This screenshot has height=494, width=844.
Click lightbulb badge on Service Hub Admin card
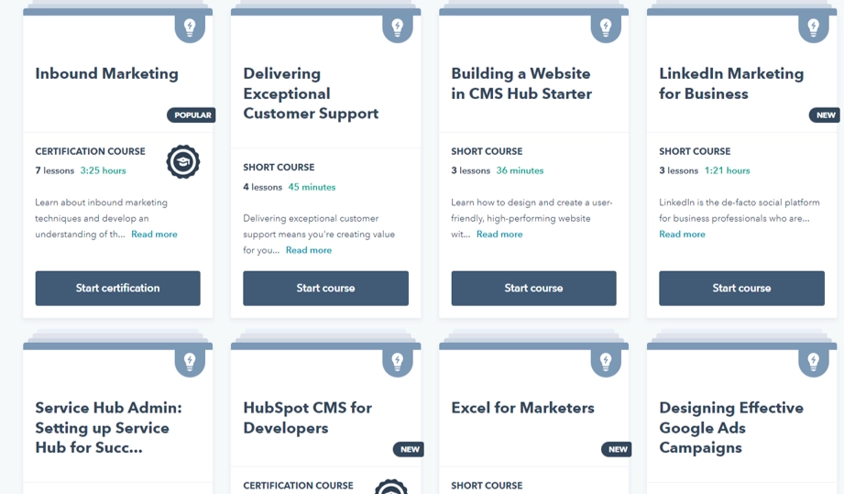coord(190,363)
